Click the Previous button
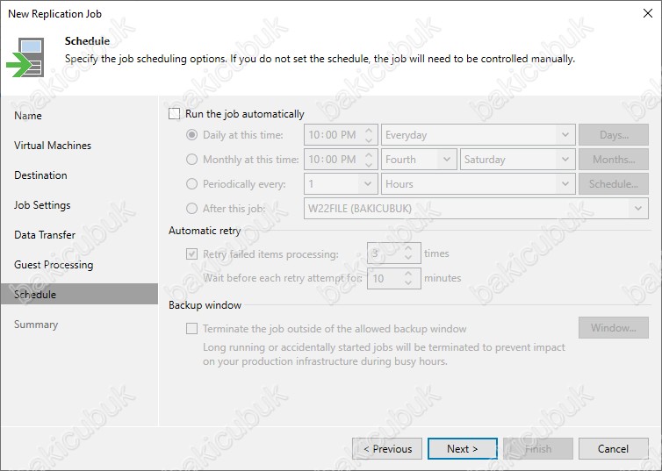This screenshot has width=662, height=471. pos(387,449)
